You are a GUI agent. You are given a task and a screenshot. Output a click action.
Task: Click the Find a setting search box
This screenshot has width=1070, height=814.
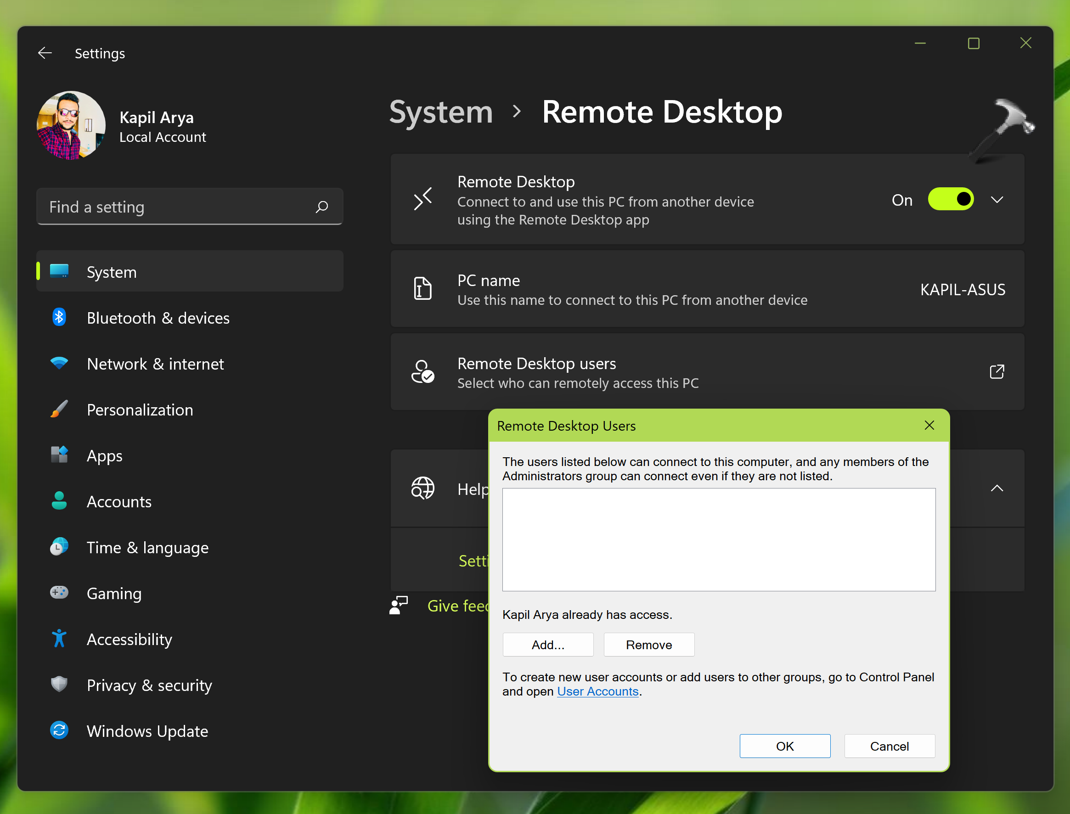(175, 208)
